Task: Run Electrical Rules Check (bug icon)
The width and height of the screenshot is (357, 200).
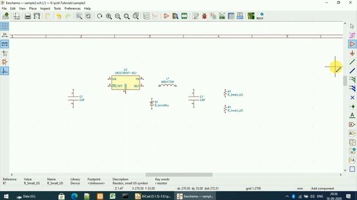Action: [205, 16]
